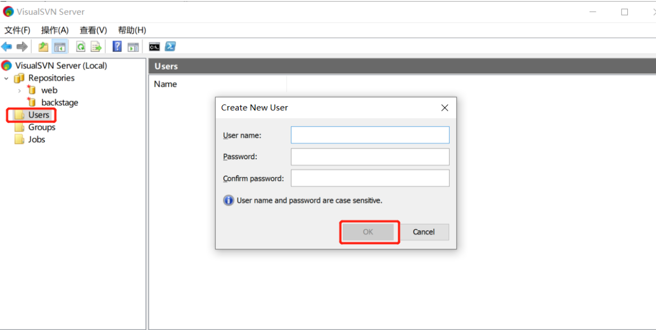Click the 'Confirm password:' label

click(254, 179)
